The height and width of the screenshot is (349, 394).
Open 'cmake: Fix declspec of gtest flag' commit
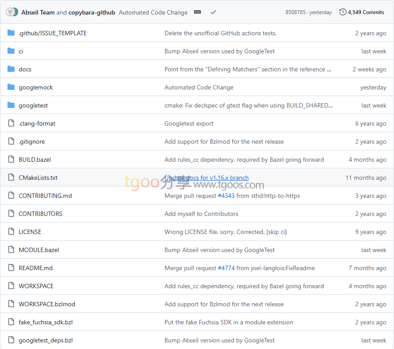click(x=248, y=106)
